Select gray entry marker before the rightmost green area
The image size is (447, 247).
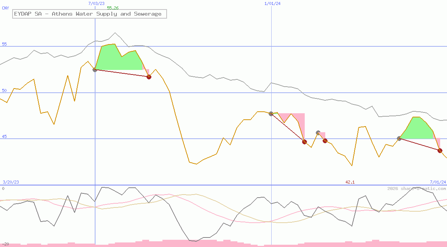399,138
